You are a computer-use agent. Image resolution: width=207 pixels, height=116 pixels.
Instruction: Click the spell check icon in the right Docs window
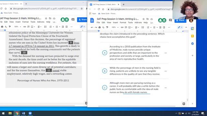pos(103,27)
